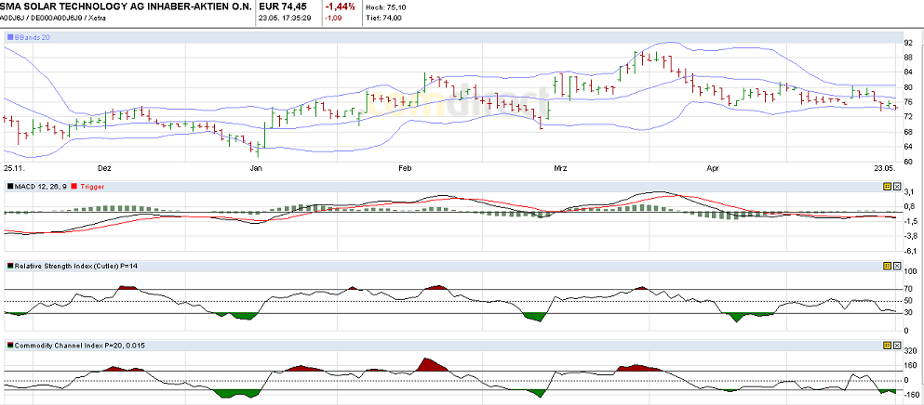
Task: Open settings icon of the Relative Strength Index panel
Action: pyautogui.click(x=887, y=266)
